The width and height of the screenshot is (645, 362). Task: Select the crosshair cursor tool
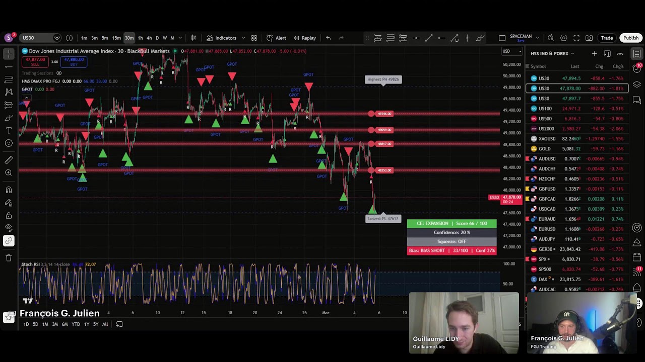pos(9,53)
